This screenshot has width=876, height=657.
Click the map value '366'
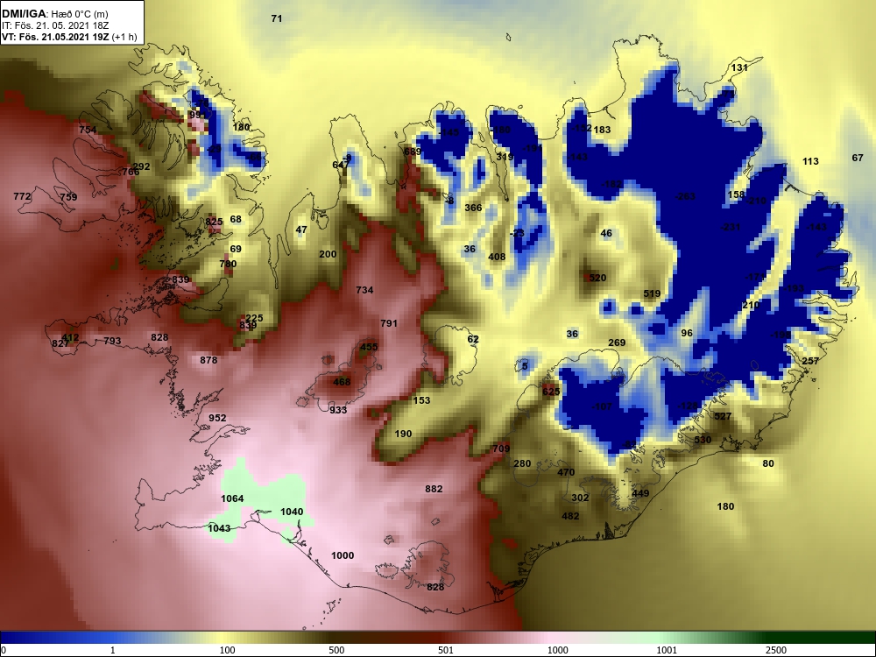(473, 208)
